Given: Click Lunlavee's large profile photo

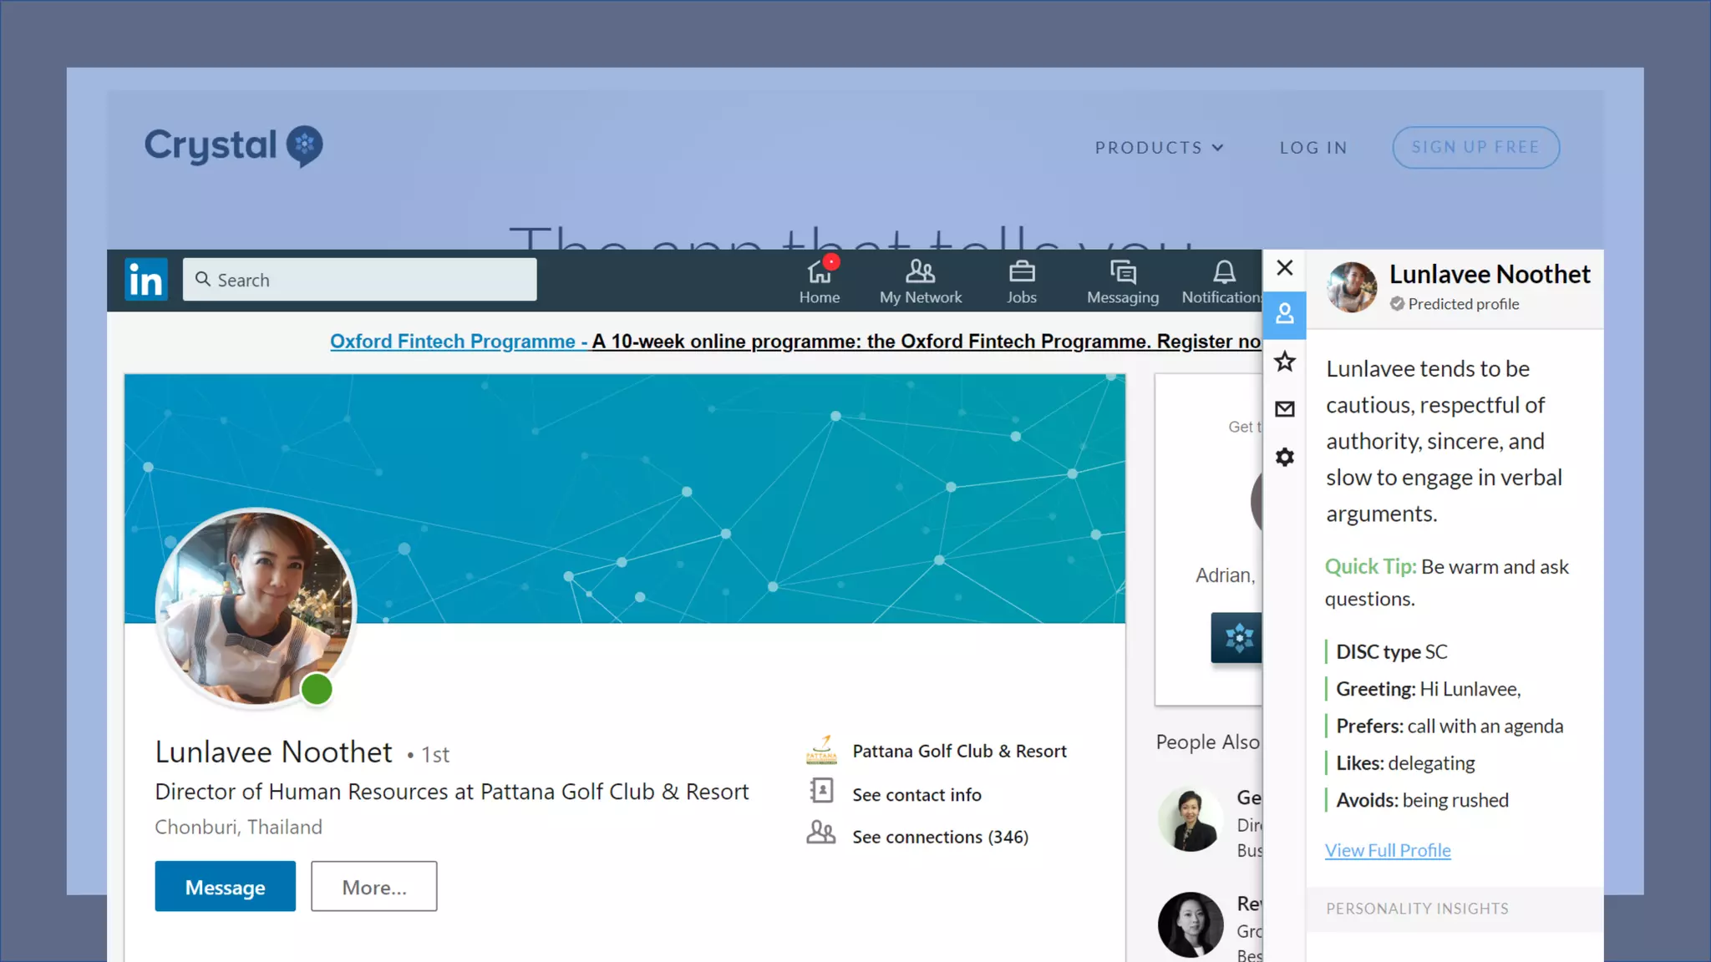Looking at the screenshot, I should pyautogui.click(x=255, y=608).
